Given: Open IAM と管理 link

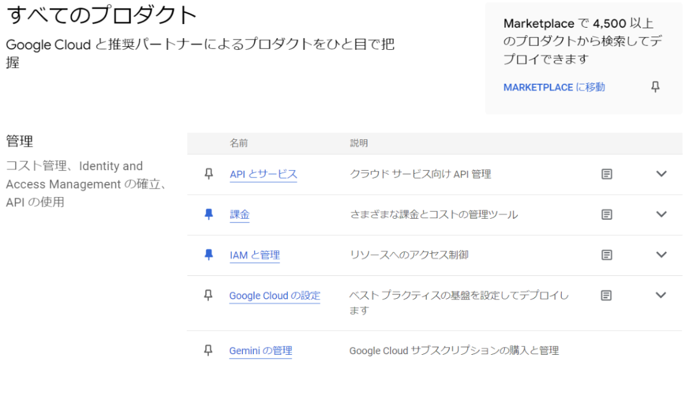Looking at the screenshot, I should coord(255,255).
